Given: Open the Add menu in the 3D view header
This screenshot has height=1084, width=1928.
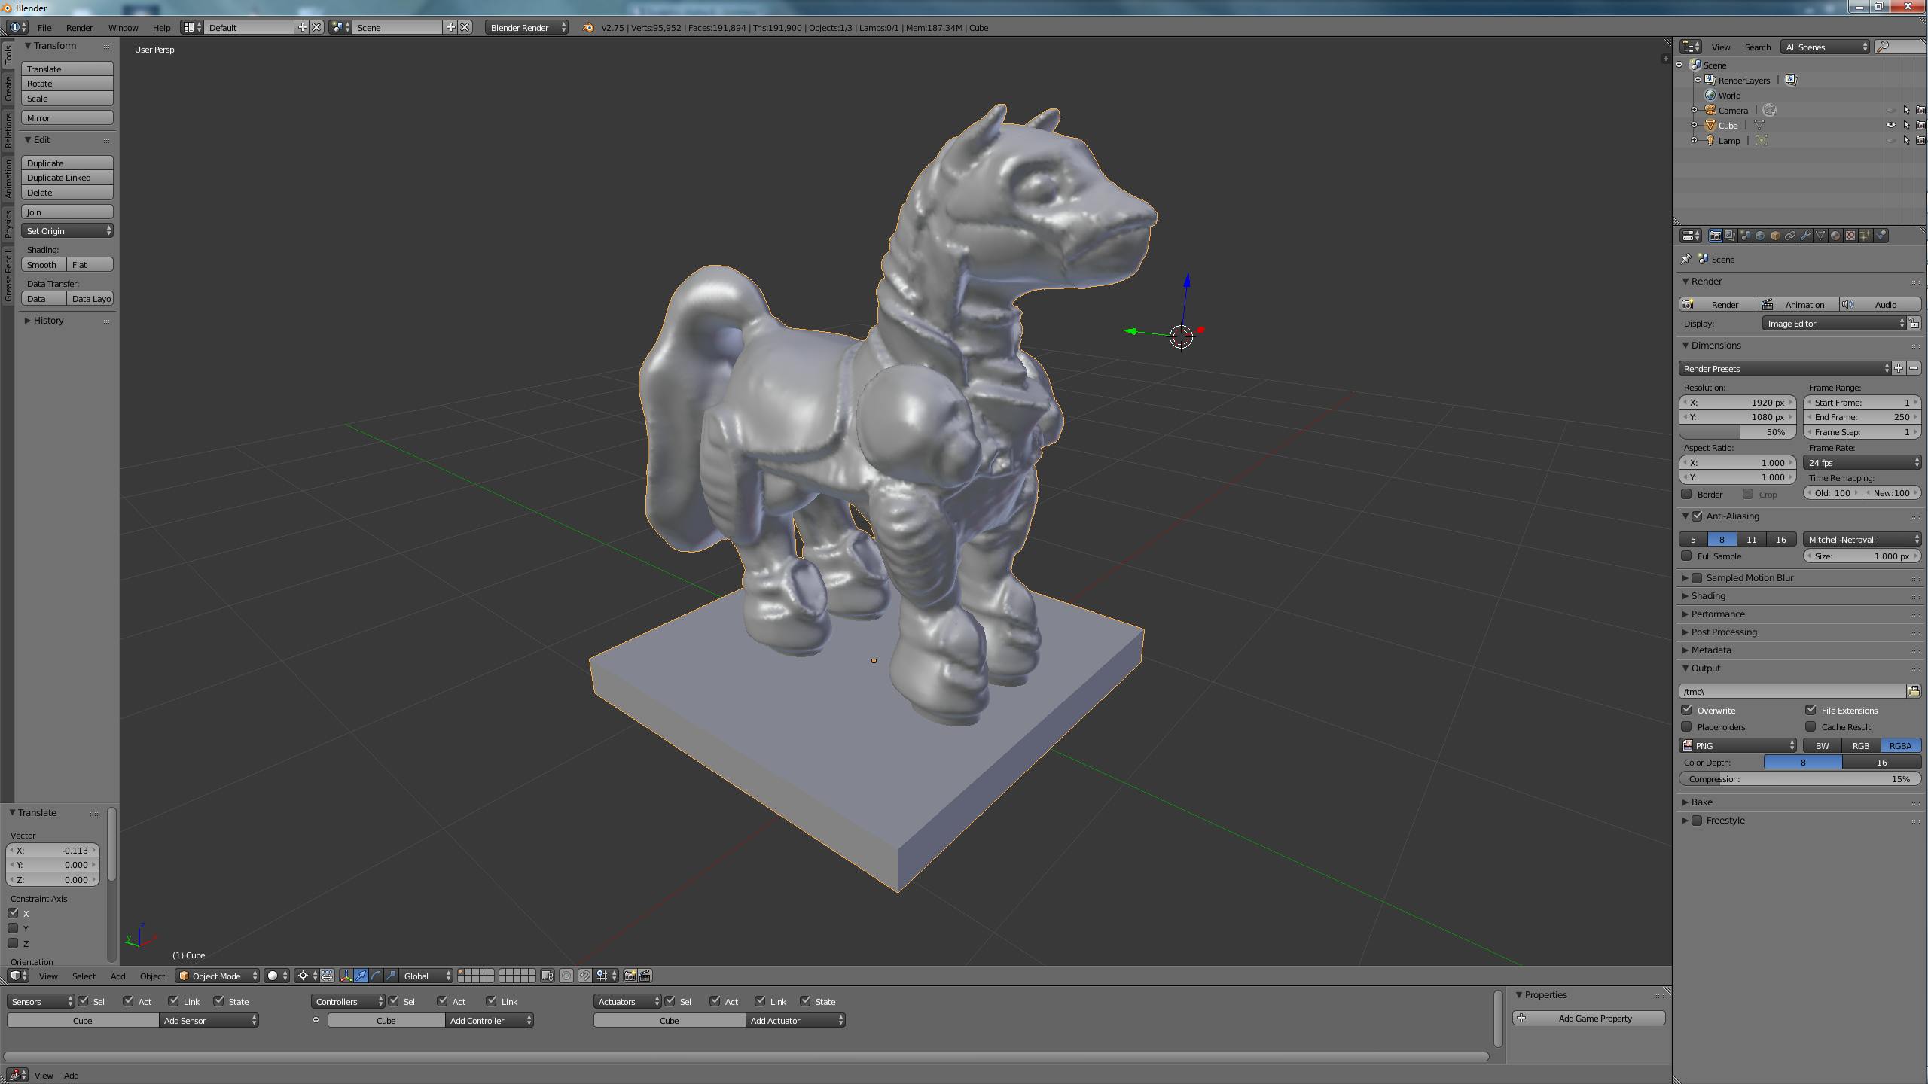Looking at the screenshot, I should click(117, 976).
